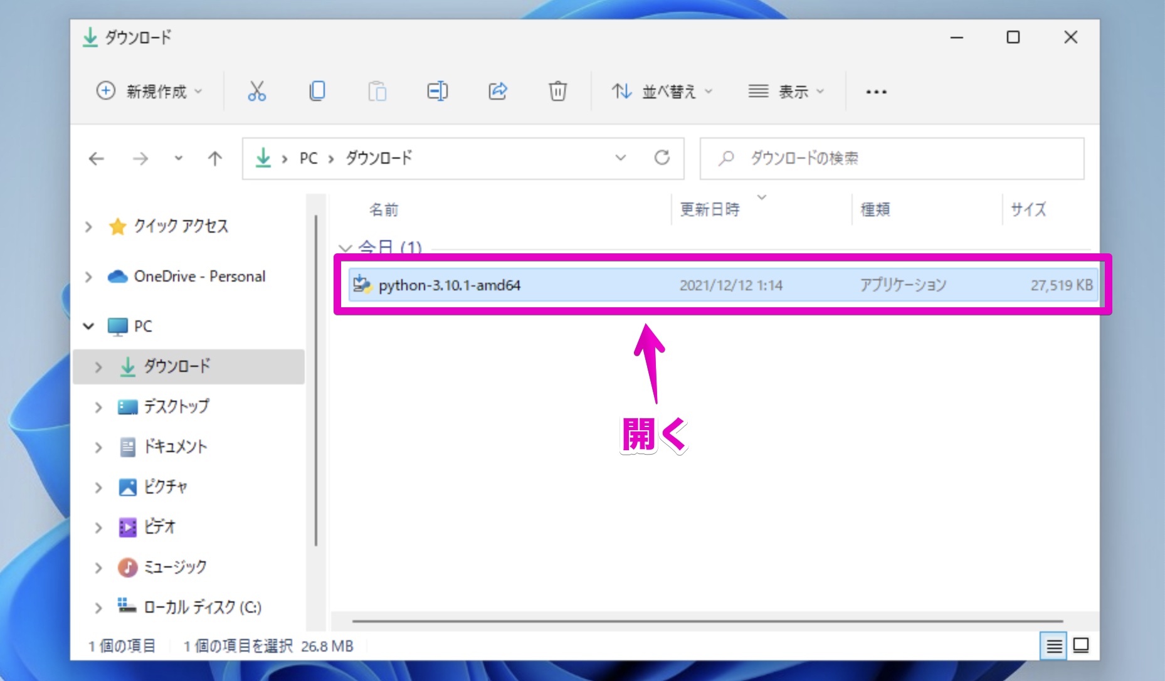Screen dimensions: 1165x681
Task: Switch to large icons view from the status bar
Action: coord(1080,645)
